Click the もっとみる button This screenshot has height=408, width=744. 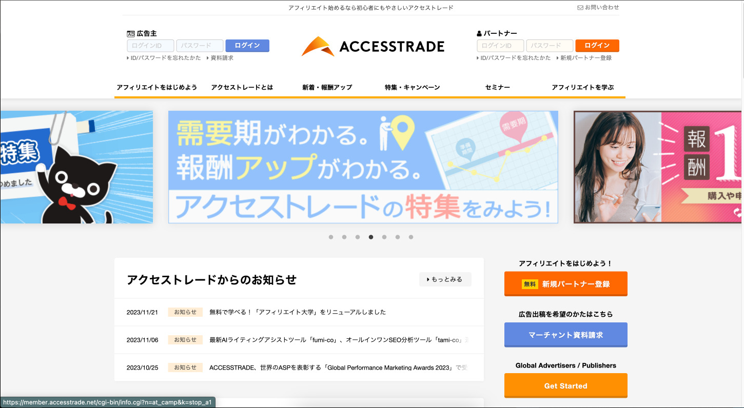pyautogui.click(x=445, y=279)
